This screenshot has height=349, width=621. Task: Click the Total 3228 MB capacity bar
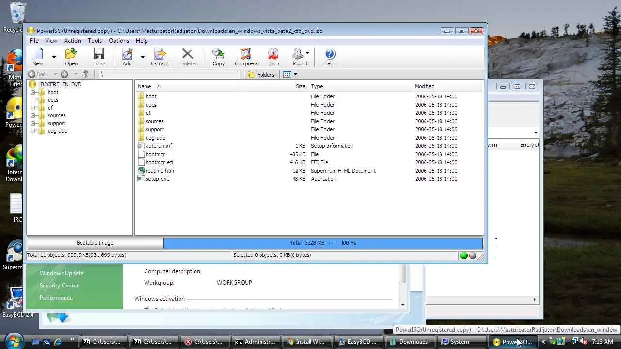(x=323, y=243)
